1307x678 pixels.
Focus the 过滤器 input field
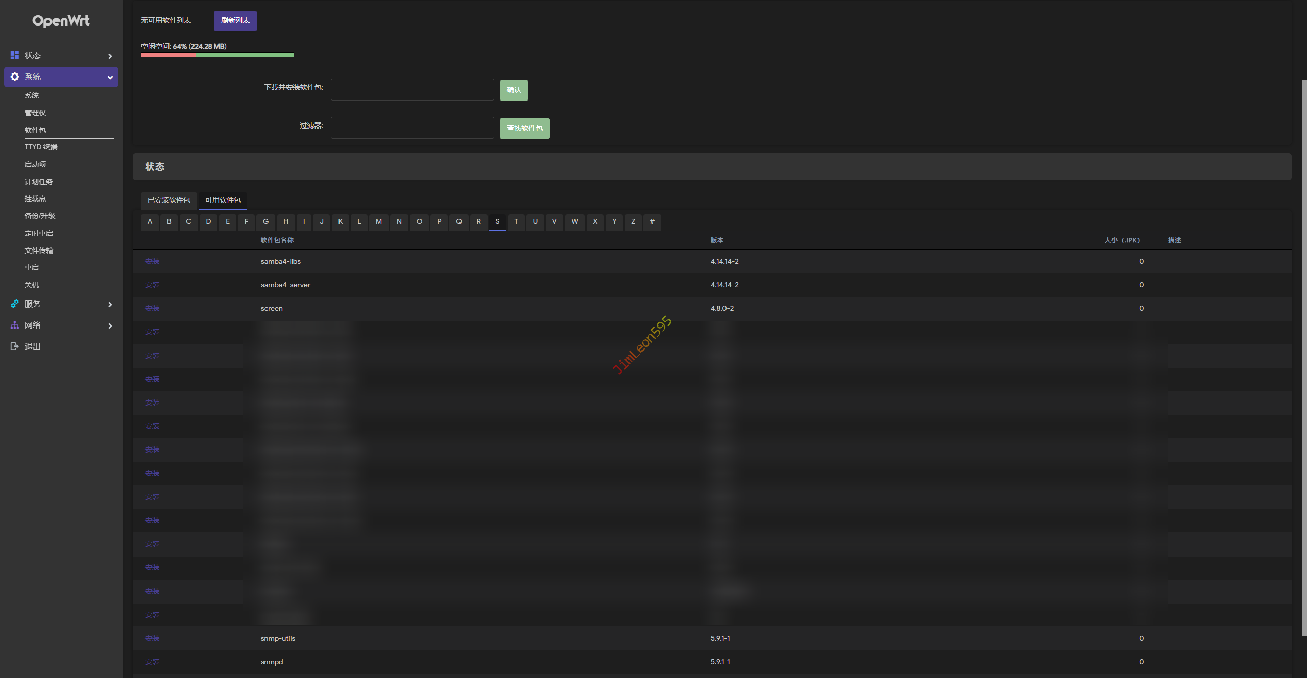point(412,128)
